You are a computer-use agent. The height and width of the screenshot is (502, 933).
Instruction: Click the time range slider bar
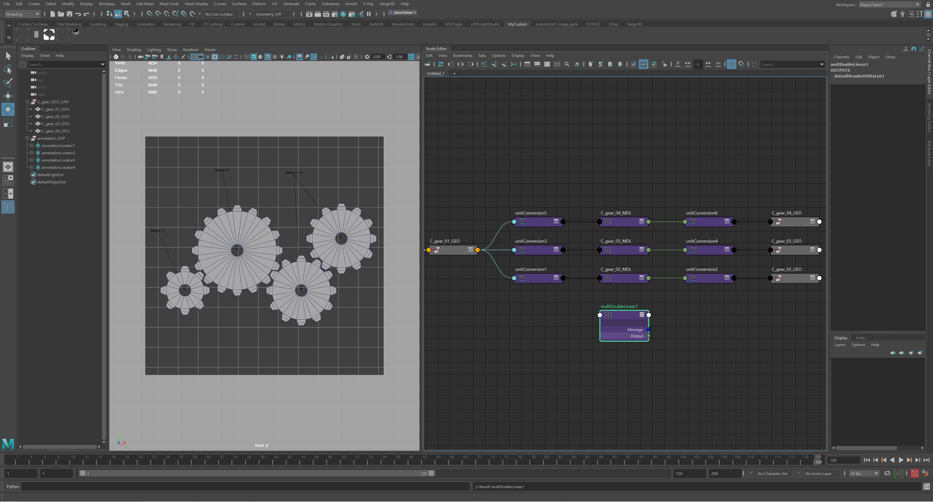point(256,473)
